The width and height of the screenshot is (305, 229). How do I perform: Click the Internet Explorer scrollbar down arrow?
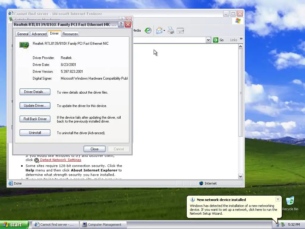tap(240, 177)
